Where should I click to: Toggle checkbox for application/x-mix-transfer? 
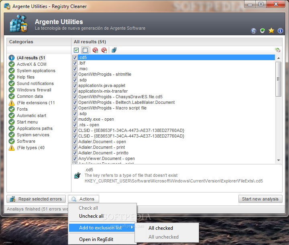click(75, 91)
